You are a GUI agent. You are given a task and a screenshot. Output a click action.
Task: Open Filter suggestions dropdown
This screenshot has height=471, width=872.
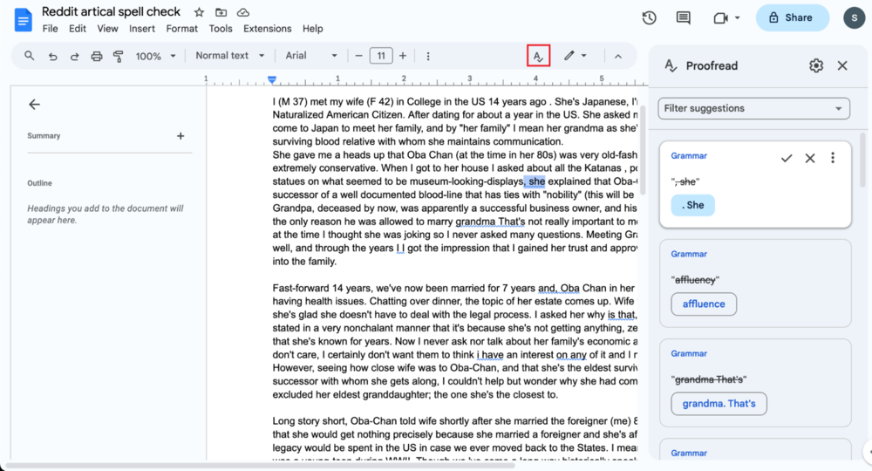point(753,108)
